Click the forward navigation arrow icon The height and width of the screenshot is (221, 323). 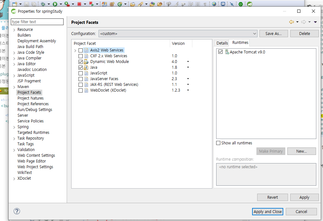pos(304,22)
